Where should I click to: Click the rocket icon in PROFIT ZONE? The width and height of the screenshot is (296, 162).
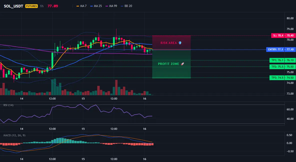(182, 64)
